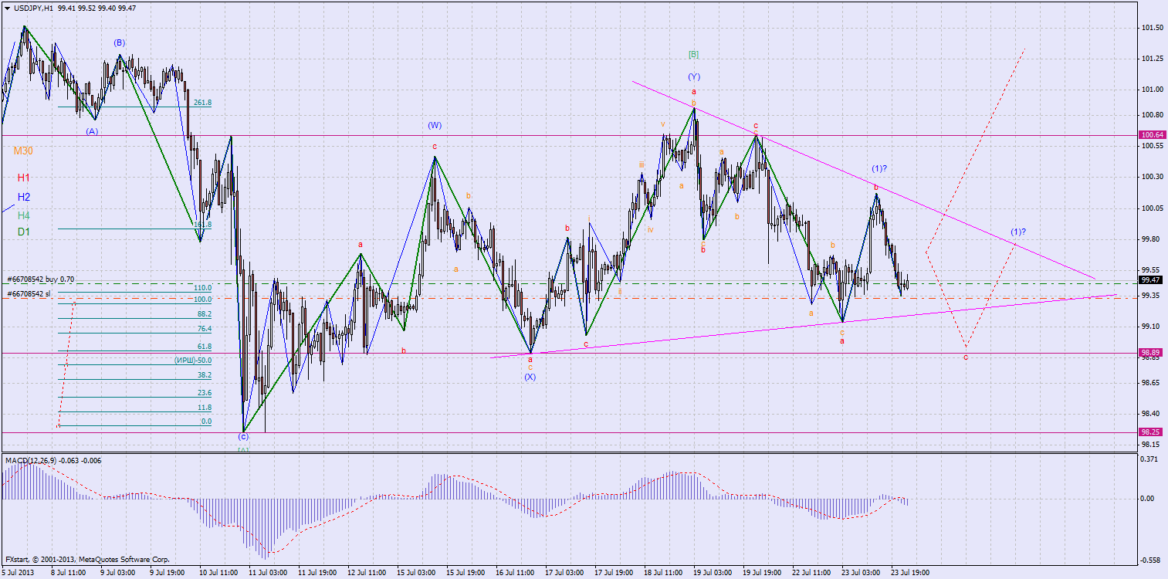The image size is (1168, 579).
Task: Select the (B) wave label
Action: click(119, 42)
